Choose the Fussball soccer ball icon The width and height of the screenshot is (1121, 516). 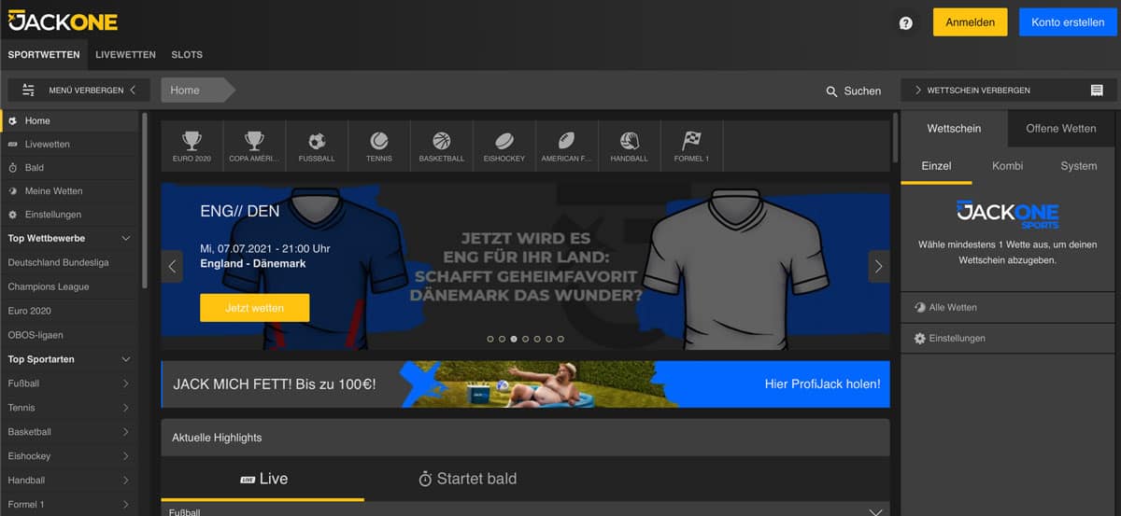click(x=317, y=141)
